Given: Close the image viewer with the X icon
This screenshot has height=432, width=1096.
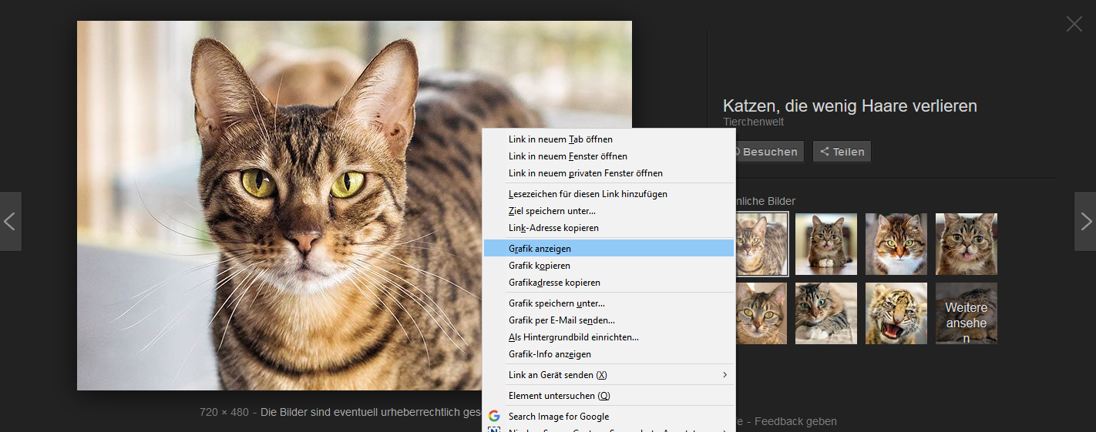Looking at the screenshot, I should click(x=1074, y=24).
